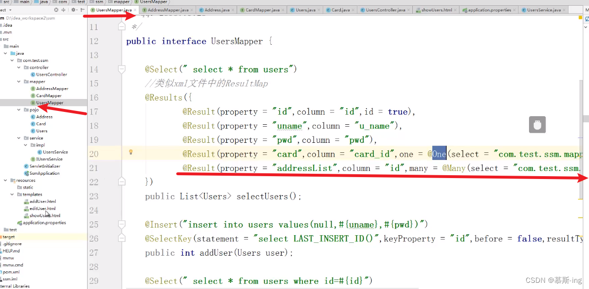Screen dimensions: 589x289
Task: Close the UsersMapper.java editor tab
Action: pos(136,10)
